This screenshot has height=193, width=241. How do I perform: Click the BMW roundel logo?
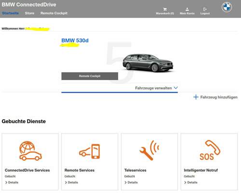(x=227, y=7)
